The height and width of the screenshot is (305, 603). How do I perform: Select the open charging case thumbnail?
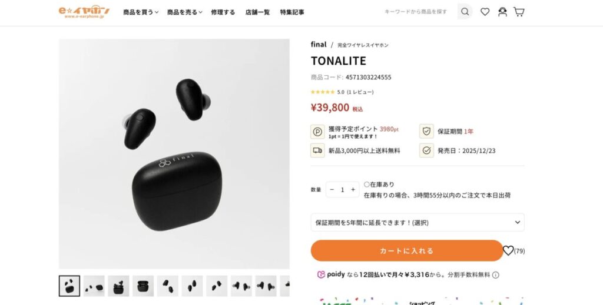143,286
